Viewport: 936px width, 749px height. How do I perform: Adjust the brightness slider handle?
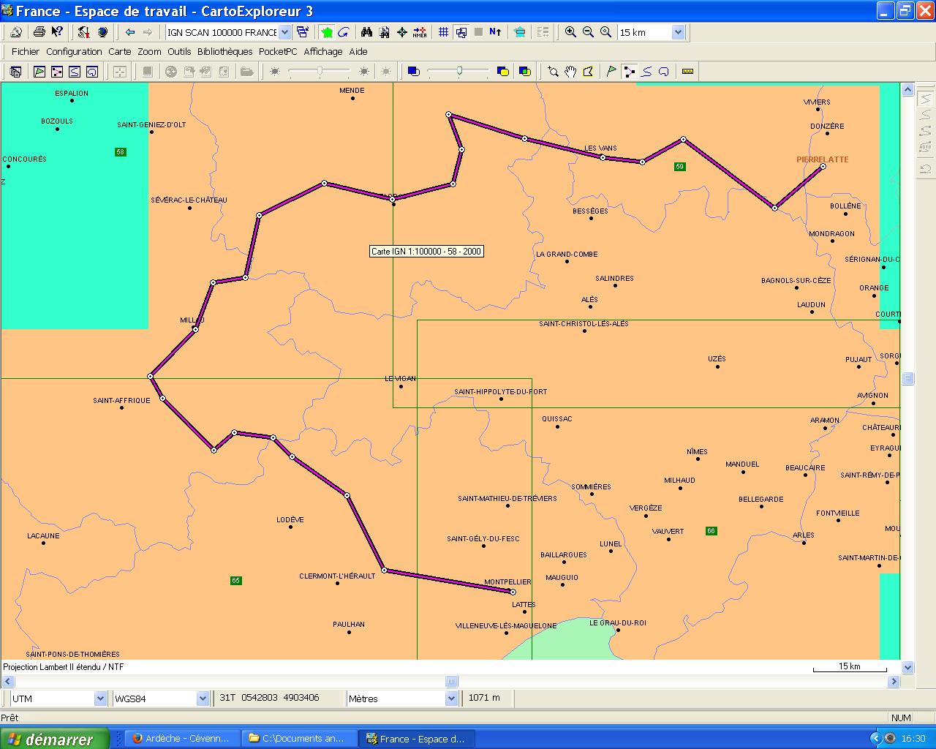click(320, 71)
